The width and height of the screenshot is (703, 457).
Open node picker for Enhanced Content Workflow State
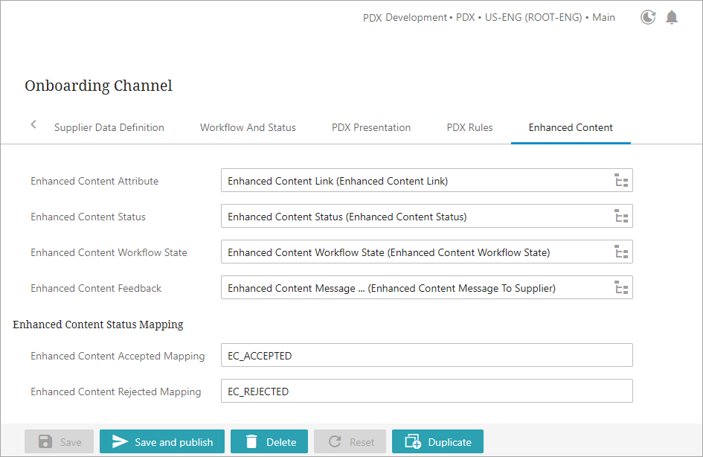coord(621,252)
